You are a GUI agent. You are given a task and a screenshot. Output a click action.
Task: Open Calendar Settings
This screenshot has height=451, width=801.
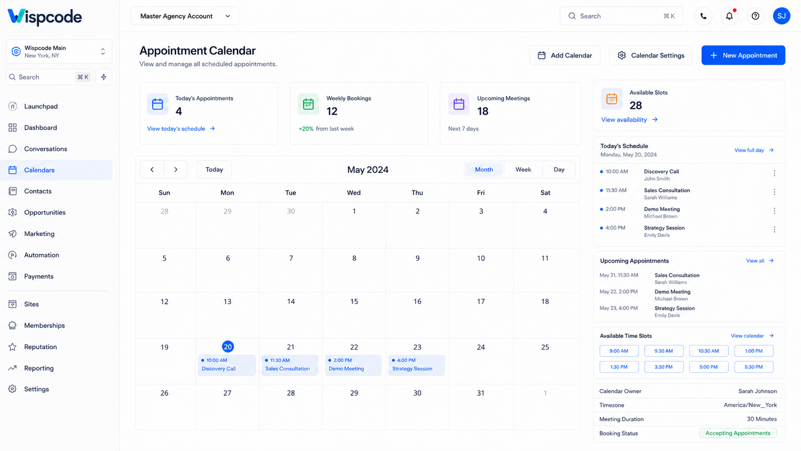tap(651, 55)
